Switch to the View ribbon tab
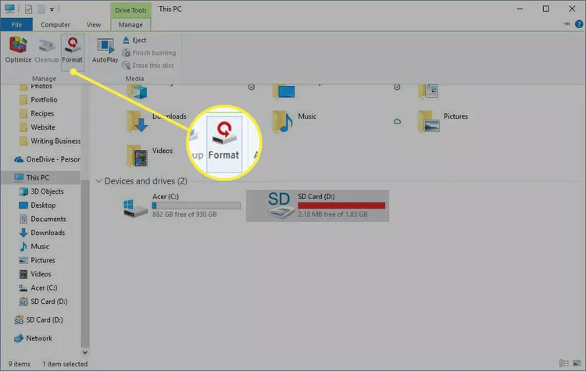This screenshot has width=586, height=371. click(x=91, y=24)
